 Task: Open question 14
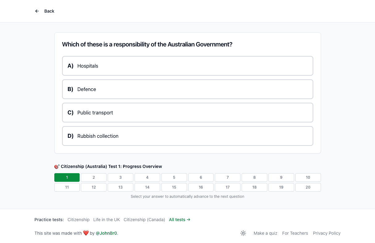147,187
